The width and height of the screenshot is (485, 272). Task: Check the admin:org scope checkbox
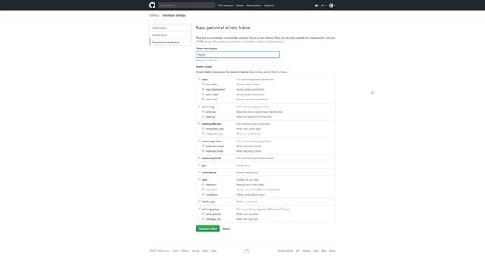[199, 107]
